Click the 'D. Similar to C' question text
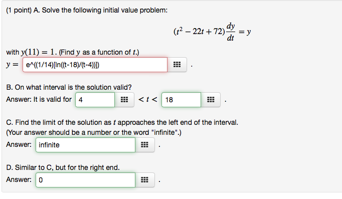The image size is (342, 199). click(x=63, y=167)
